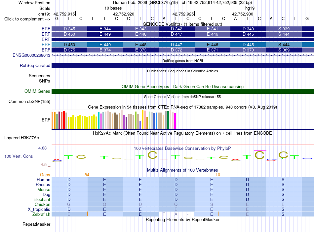Viewport: 314px width, 232px height.
Task: Select the ENSG00000268643 gene label
Action: [x=31, y=55]
